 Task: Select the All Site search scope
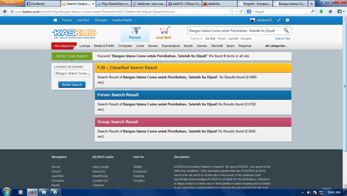[x=210, y=38]
